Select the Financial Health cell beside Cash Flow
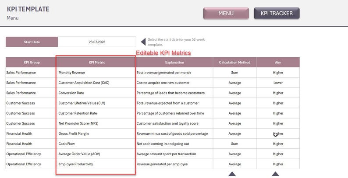This screenshot has width=348, height=178. [32, 144]
